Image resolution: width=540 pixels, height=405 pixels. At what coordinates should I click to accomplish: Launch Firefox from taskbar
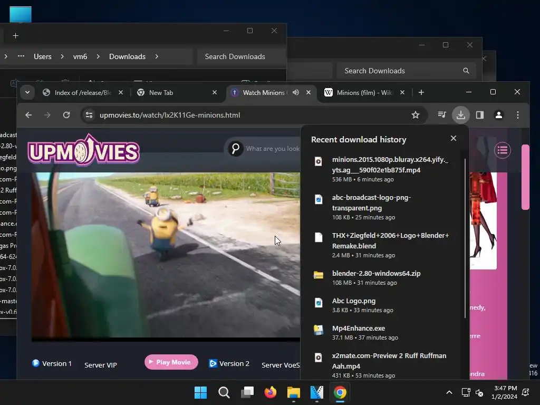click(x=271, y=392)
